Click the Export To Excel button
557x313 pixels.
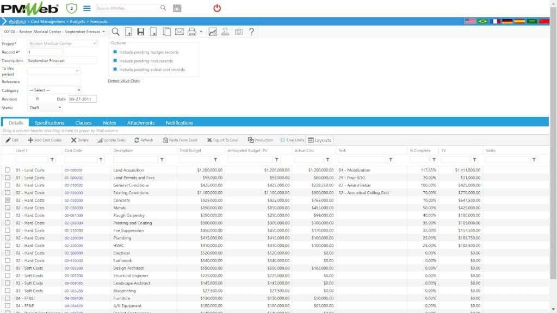[222, 140]
